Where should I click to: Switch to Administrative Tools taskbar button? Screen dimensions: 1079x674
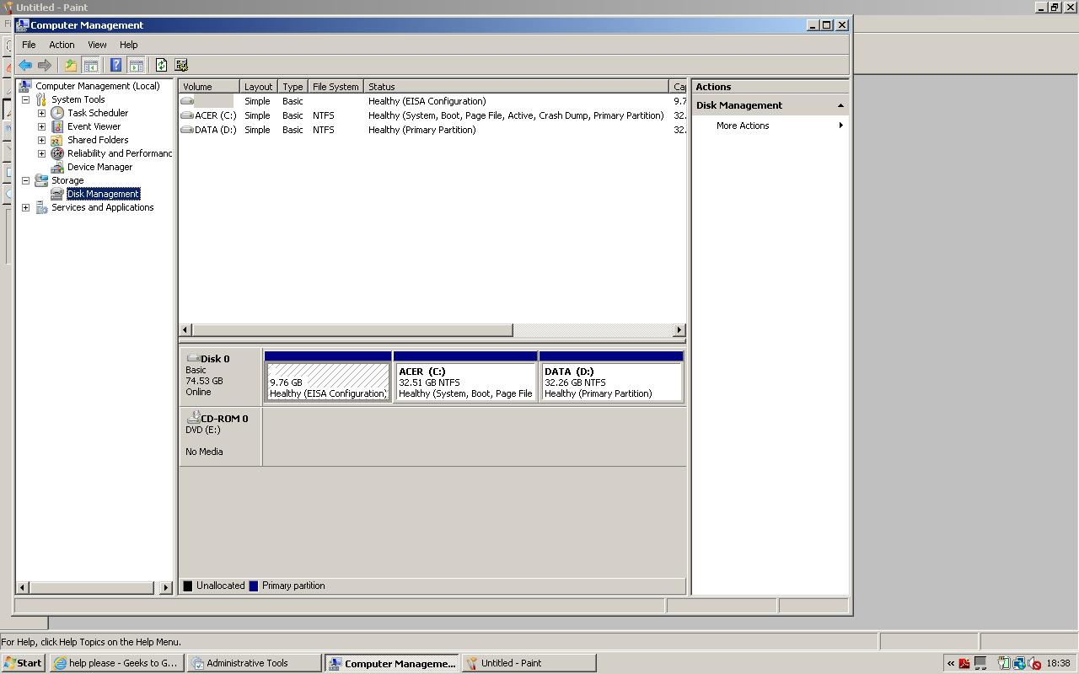click(x=255, y=663)
